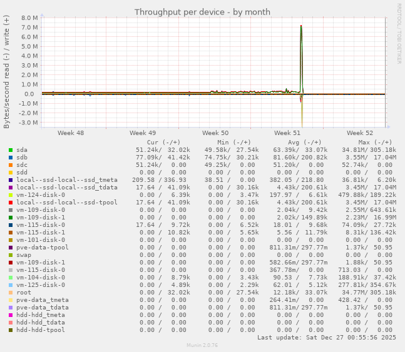
Task: Click the vm-109-disk-0 max write '643.61k'
Action: (383, 210)
